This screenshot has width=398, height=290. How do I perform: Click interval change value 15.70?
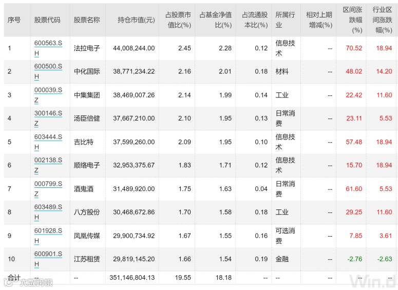tap(354, 165)
